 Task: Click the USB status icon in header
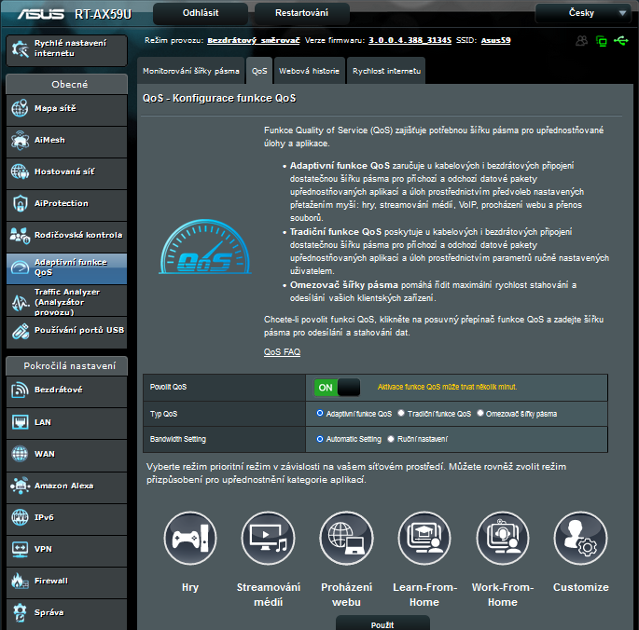[x=621, y=41]
